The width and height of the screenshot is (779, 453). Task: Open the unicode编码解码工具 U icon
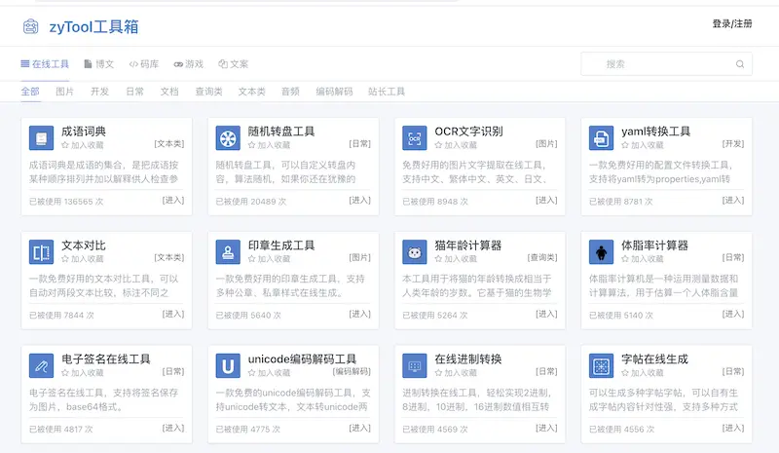click(x=228, y=366)
